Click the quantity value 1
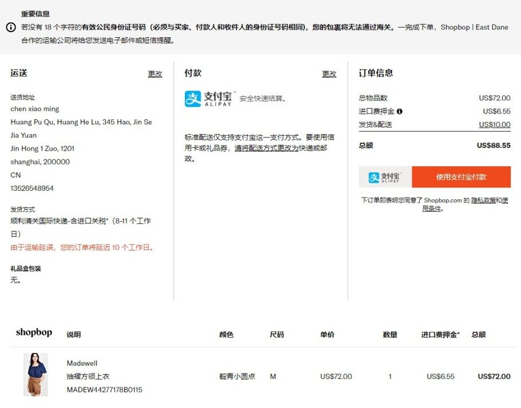This screenshot has width=521, height=408. pyautogui.click(x=390, y=376)
